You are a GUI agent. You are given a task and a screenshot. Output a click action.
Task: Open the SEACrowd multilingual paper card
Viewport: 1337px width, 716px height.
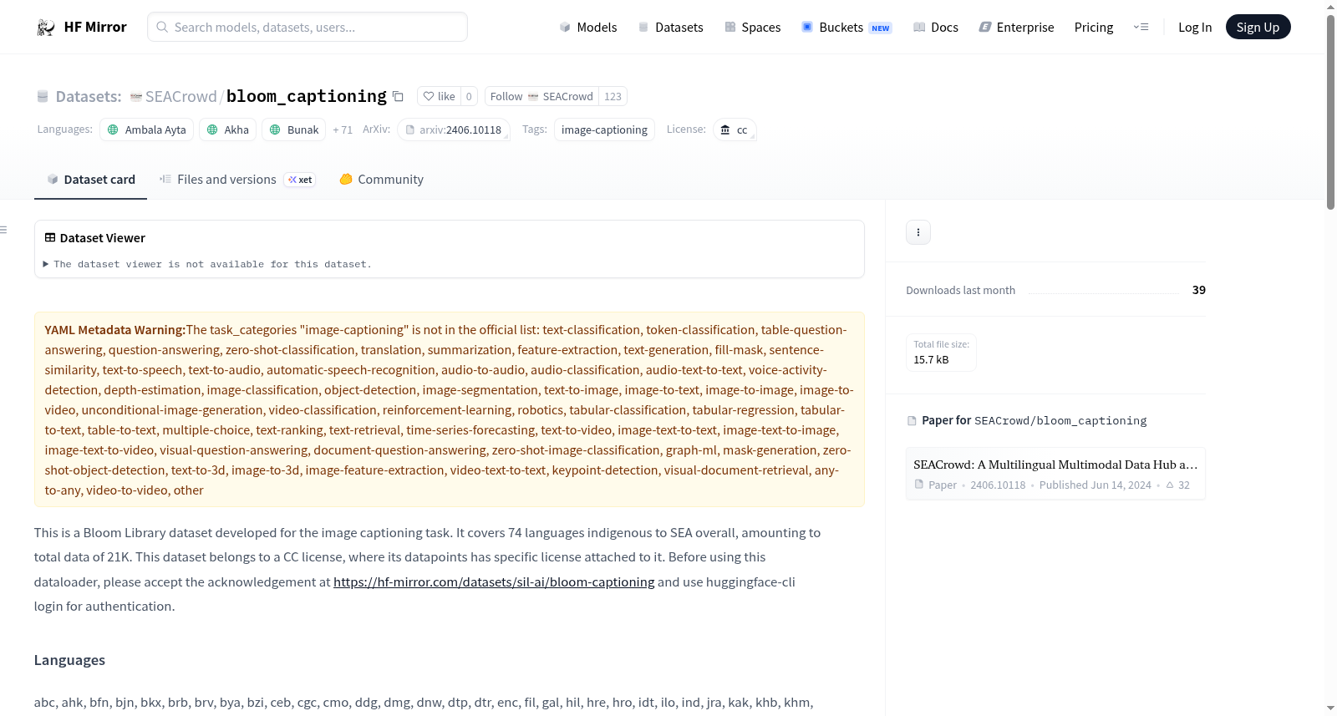[x=1055, y=474]
